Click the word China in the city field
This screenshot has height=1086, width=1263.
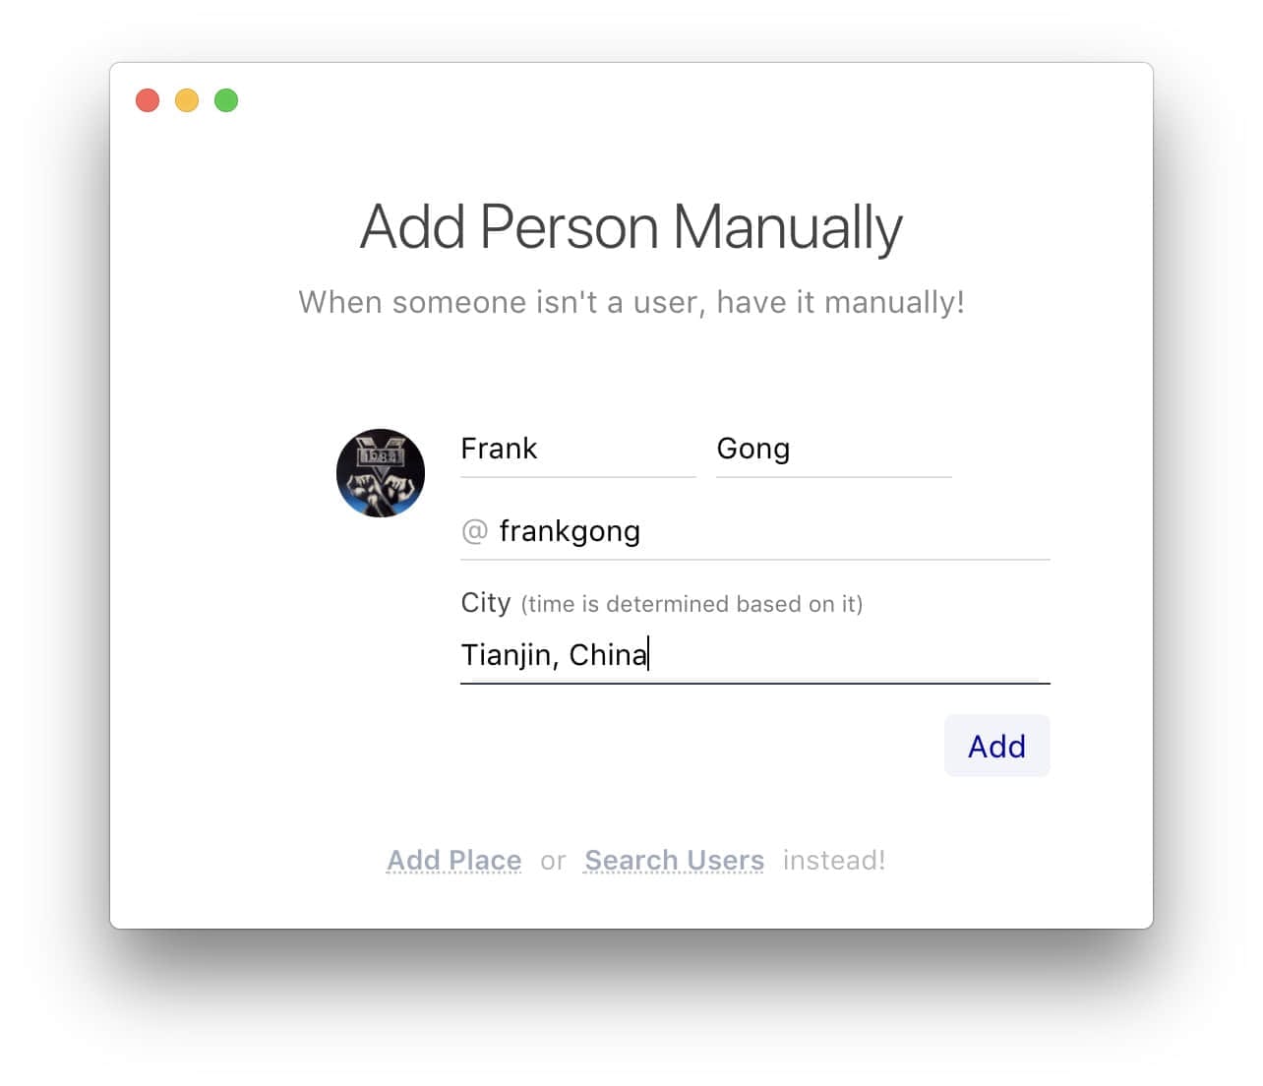click(x=608, y=655)
